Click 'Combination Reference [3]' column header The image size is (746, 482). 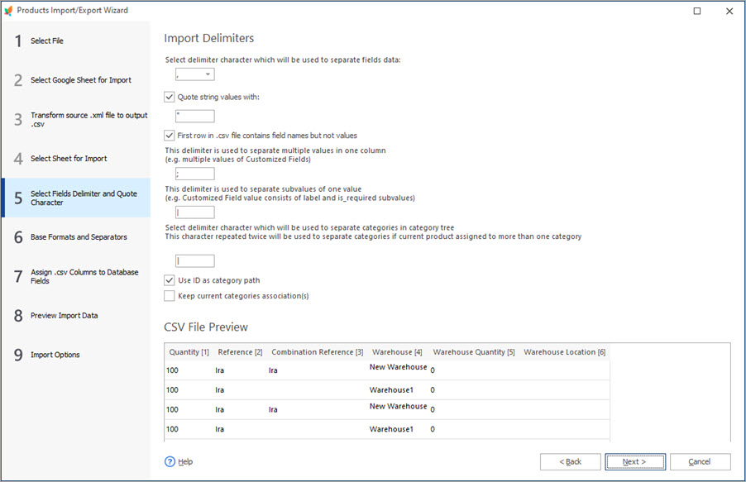click(318, 352)
